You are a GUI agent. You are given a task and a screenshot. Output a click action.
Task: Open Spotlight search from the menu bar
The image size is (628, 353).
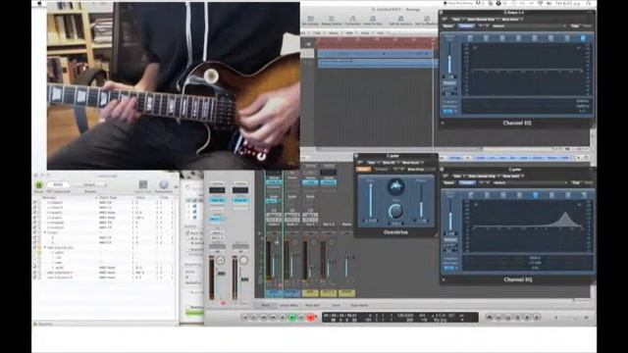[x=590, y=3]
